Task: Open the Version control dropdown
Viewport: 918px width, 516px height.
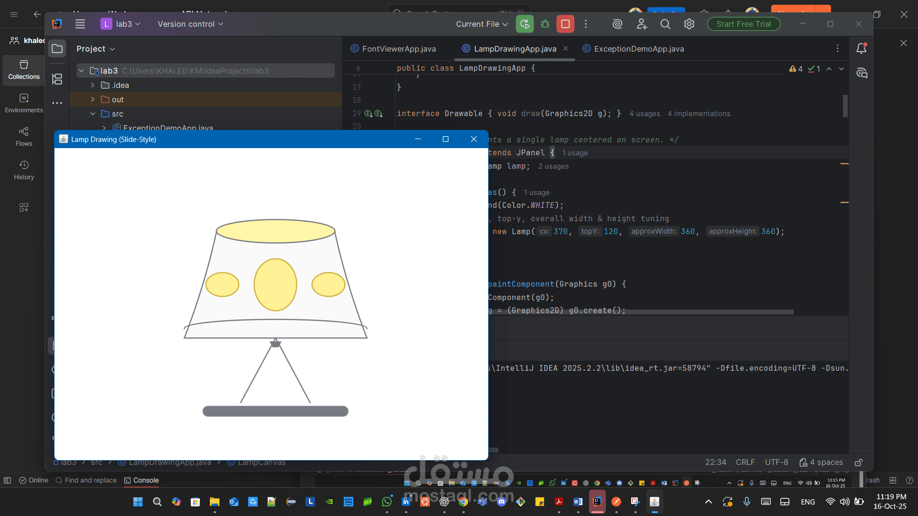Action: 190,24
